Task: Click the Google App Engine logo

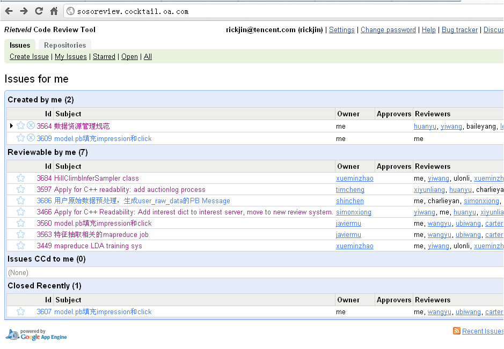Action: (36, 335)
